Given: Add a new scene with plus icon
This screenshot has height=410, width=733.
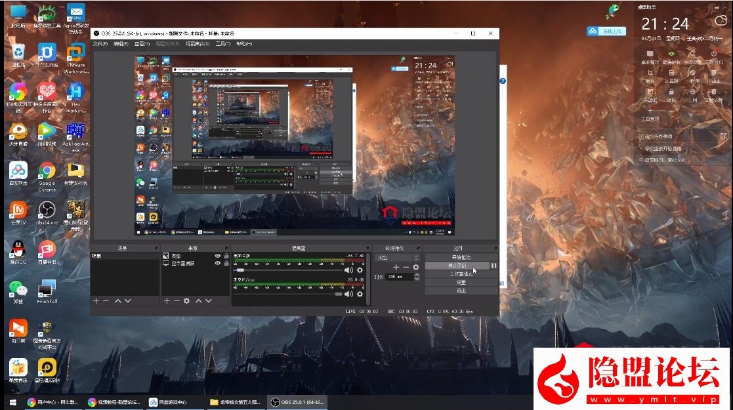Looking at the screenshot, I should (96, 300).
